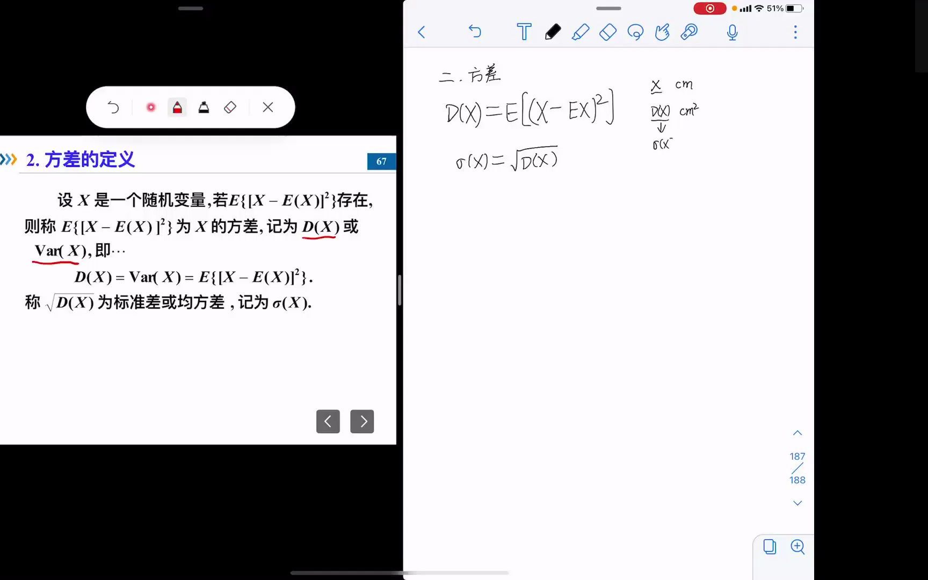Select the Eraser tool in note toolbar
The width and height of the screenshot is (928, 580).
607,32
